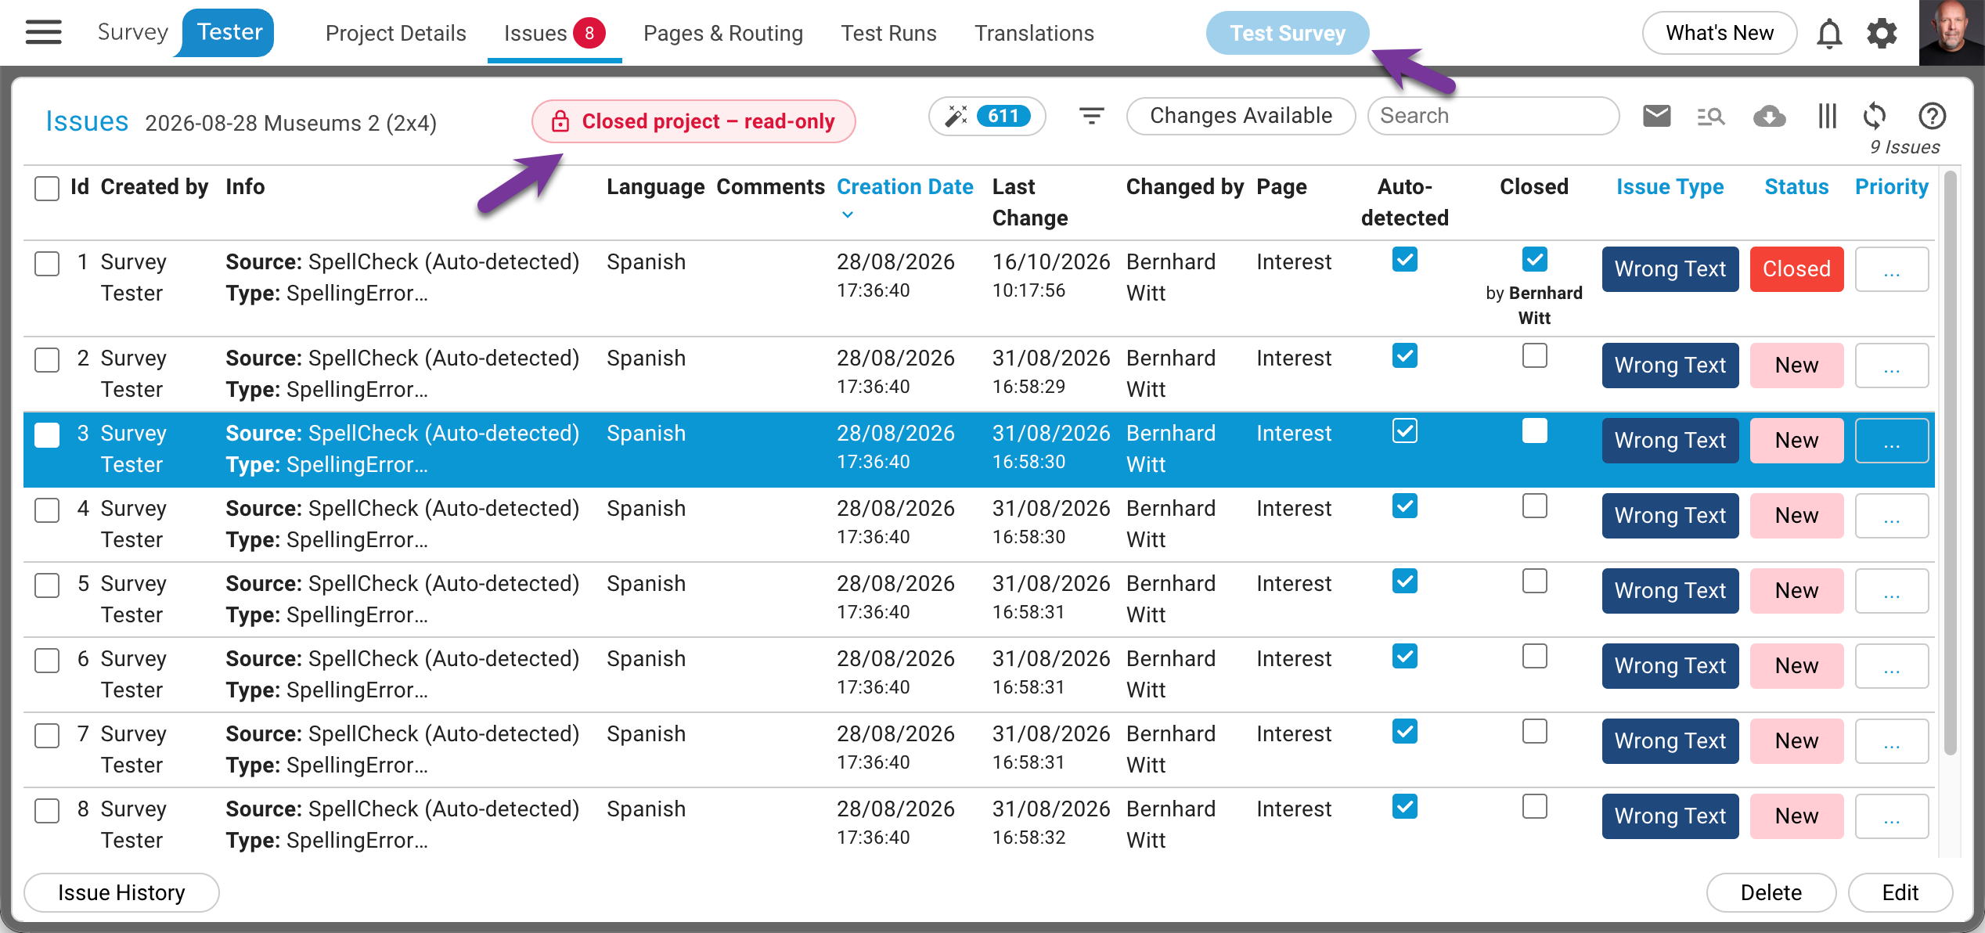Screen dimensions: 1985x933
Task: Open Priority dropdown for issue 3
Action: tap(1892, 441)
